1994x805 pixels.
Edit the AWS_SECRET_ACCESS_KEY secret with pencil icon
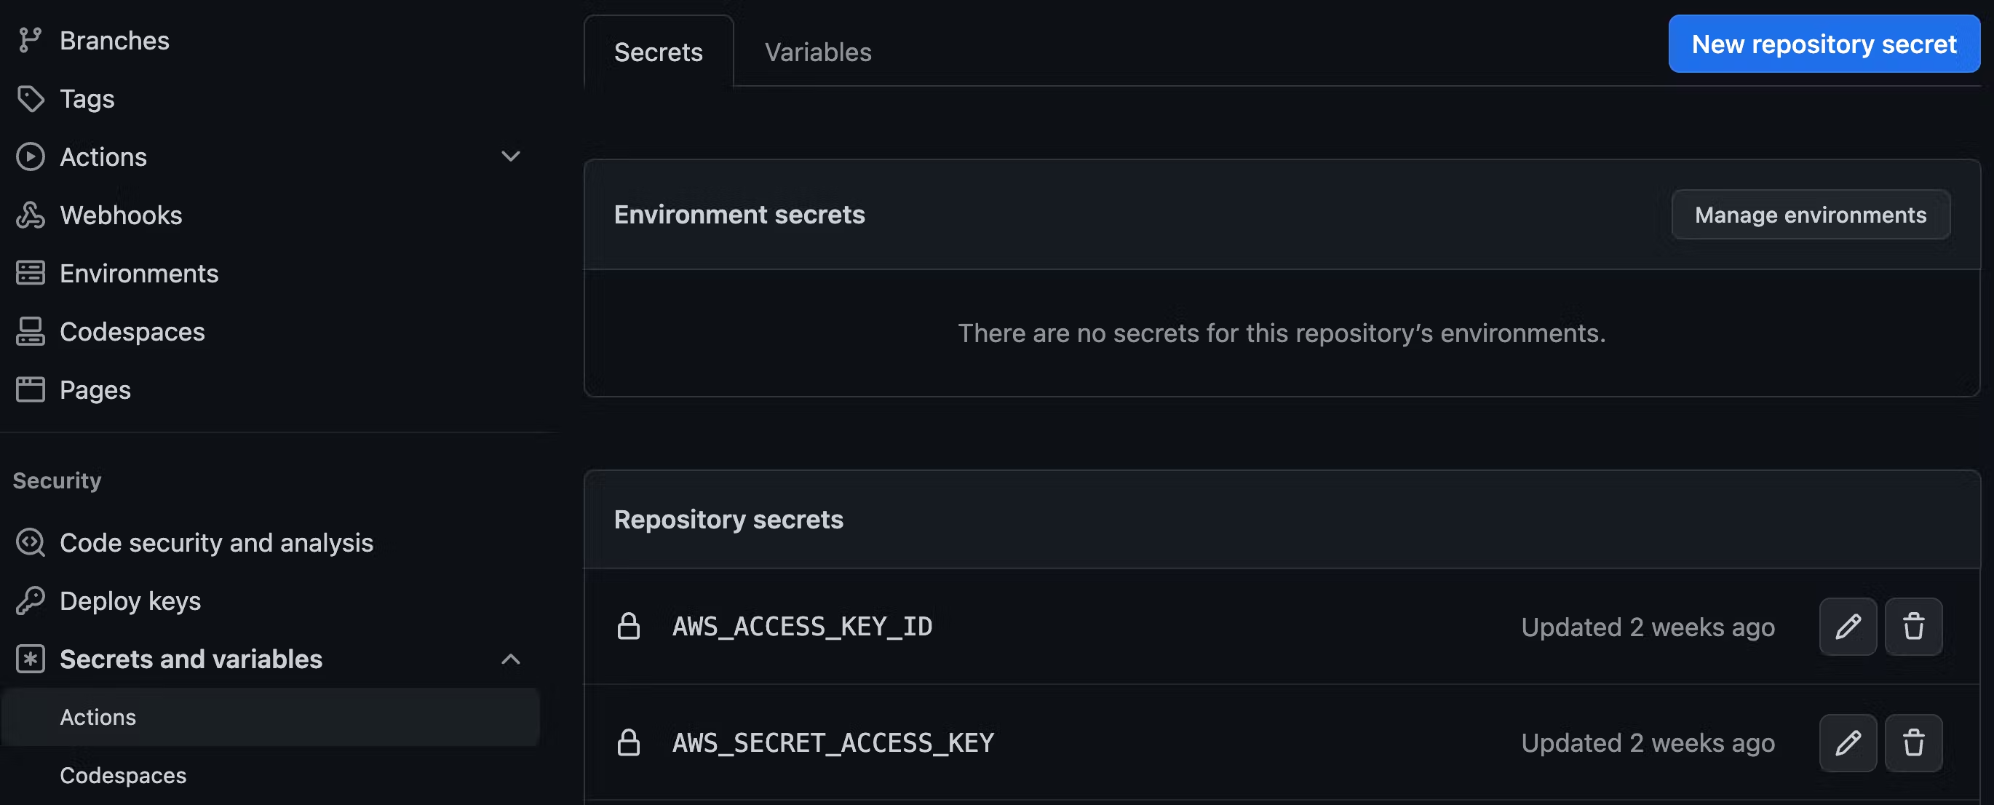point(1847,742)
